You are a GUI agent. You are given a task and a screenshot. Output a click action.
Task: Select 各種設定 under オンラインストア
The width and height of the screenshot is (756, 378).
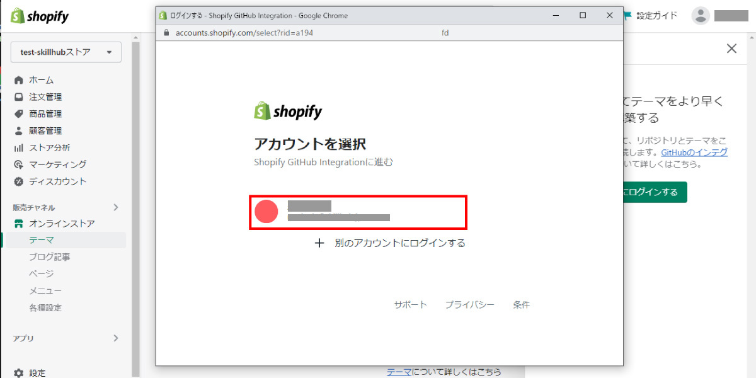[x=45, y=308]
